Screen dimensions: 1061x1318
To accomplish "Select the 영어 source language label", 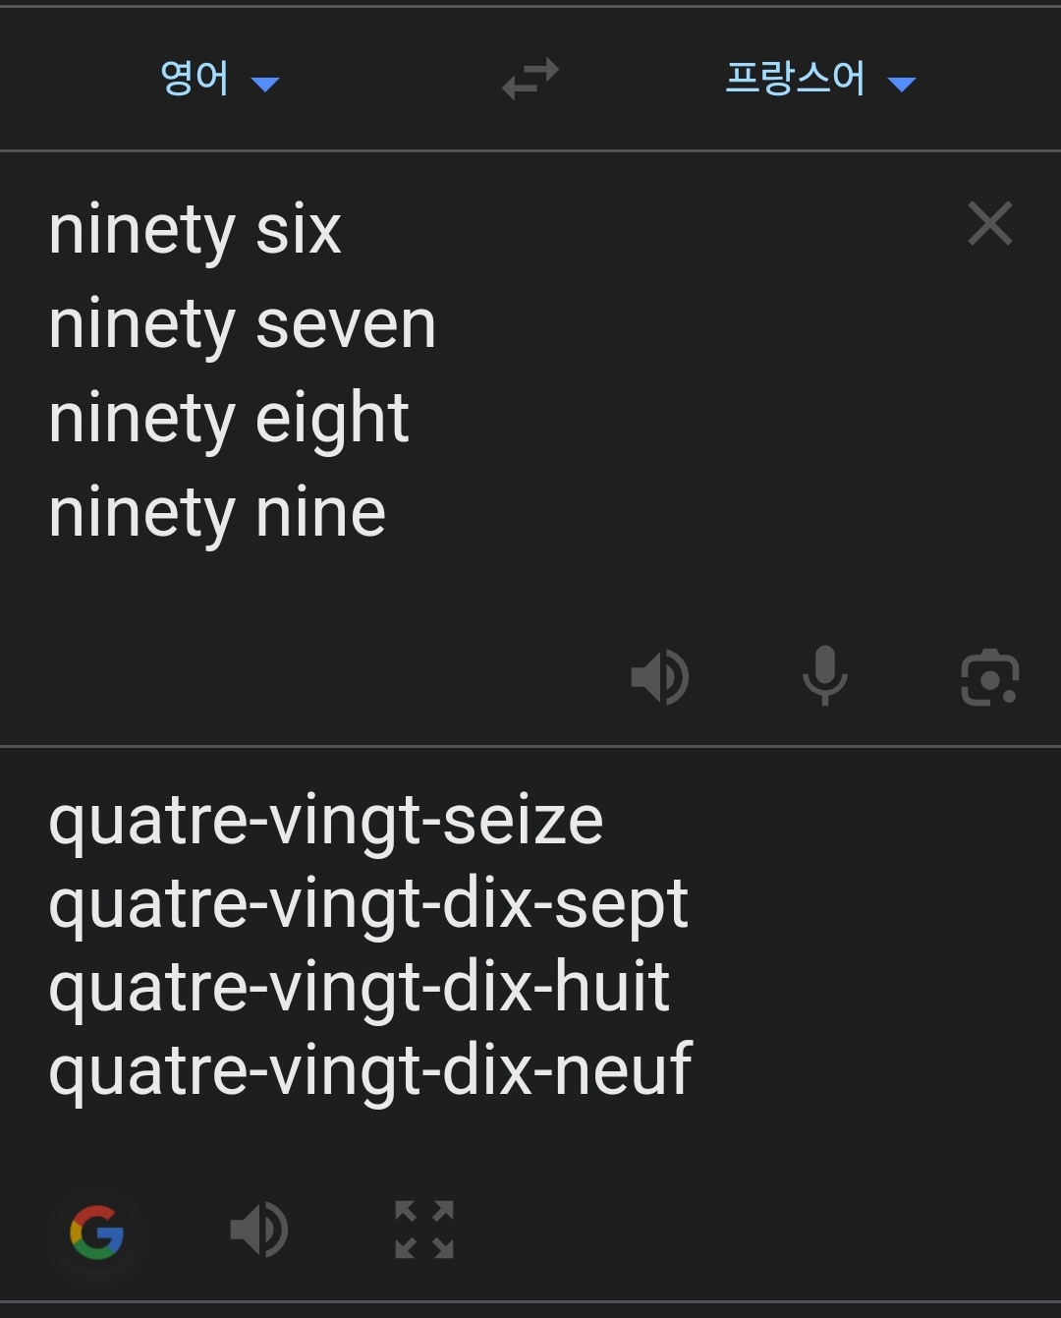I will pos(195,79).
